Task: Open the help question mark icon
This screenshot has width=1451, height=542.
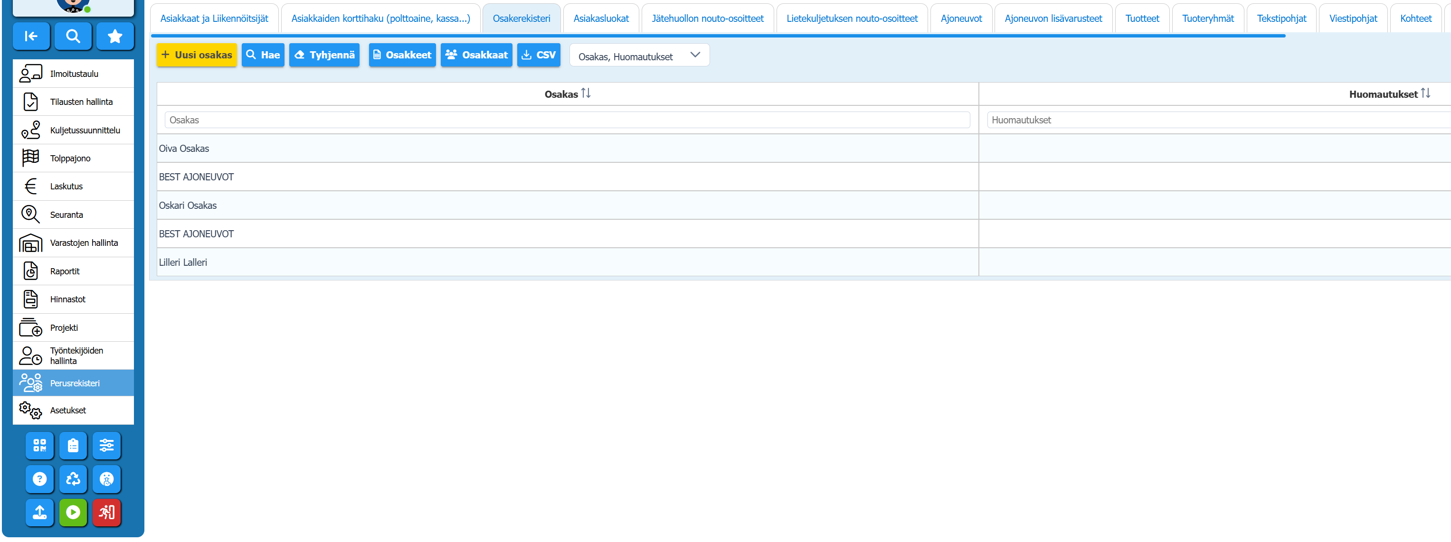Action: click(39, 479)
